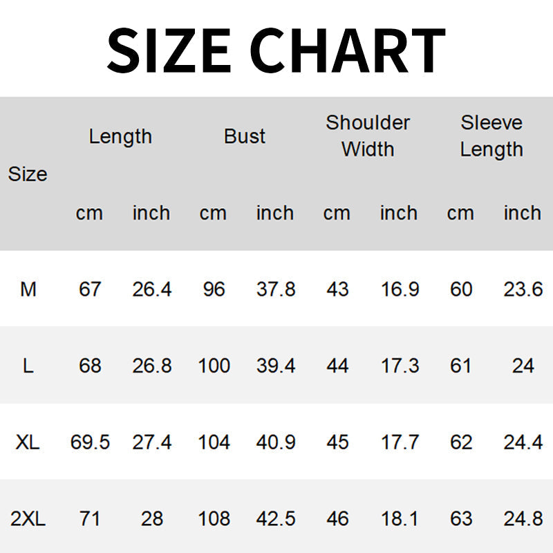The image size is (553, 553).
Task: Select the Shoulder Width column header
Action: pos(368,136)
